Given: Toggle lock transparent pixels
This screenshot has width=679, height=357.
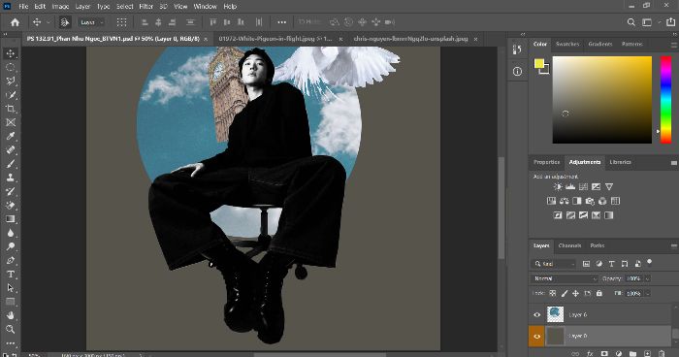Looking at the screenshot, I should pyautogui.click(x=553, y=293).
